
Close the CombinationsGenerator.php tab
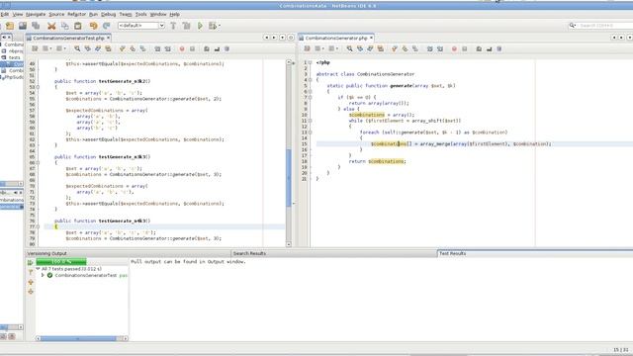coord(371,38)
